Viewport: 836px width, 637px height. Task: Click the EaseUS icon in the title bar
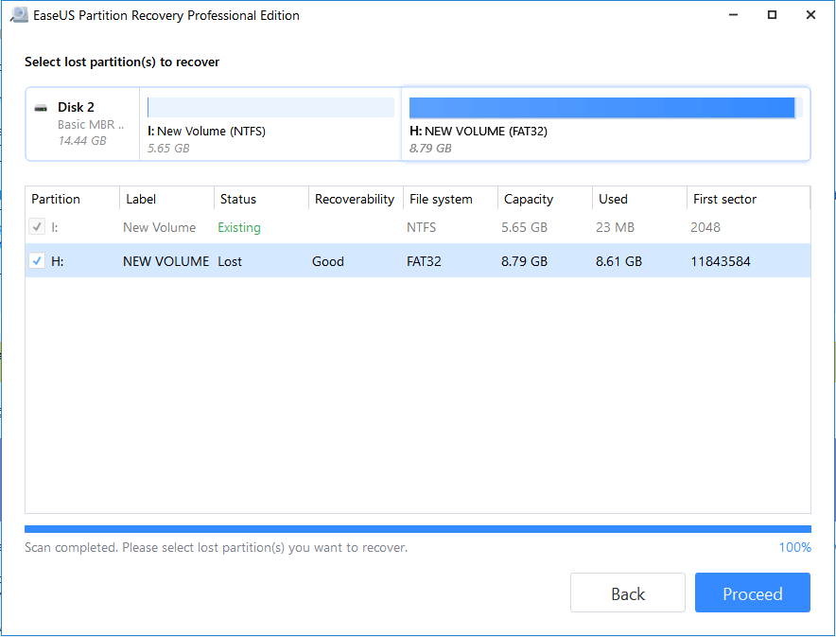(20, 15)
